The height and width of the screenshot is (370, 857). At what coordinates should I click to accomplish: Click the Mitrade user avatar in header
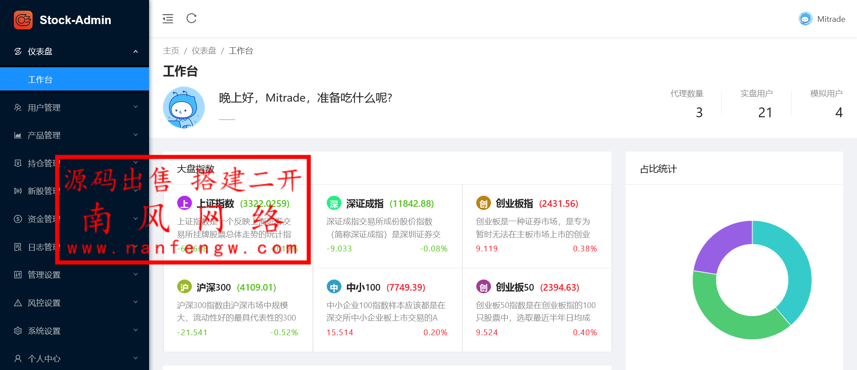tap(805, 19)
